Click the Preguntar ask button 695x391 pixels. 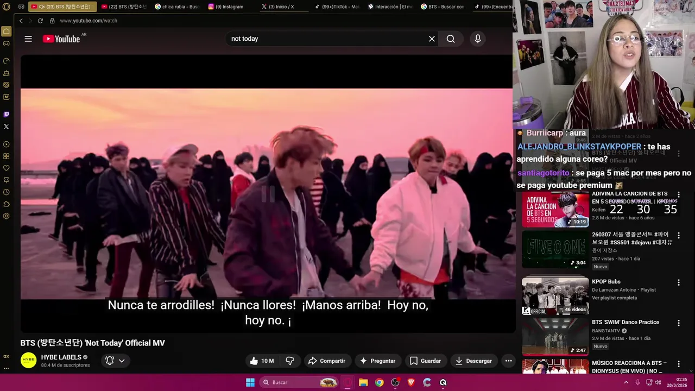(377, 361)
